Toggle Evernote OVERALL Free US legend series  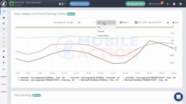(41, 78)
